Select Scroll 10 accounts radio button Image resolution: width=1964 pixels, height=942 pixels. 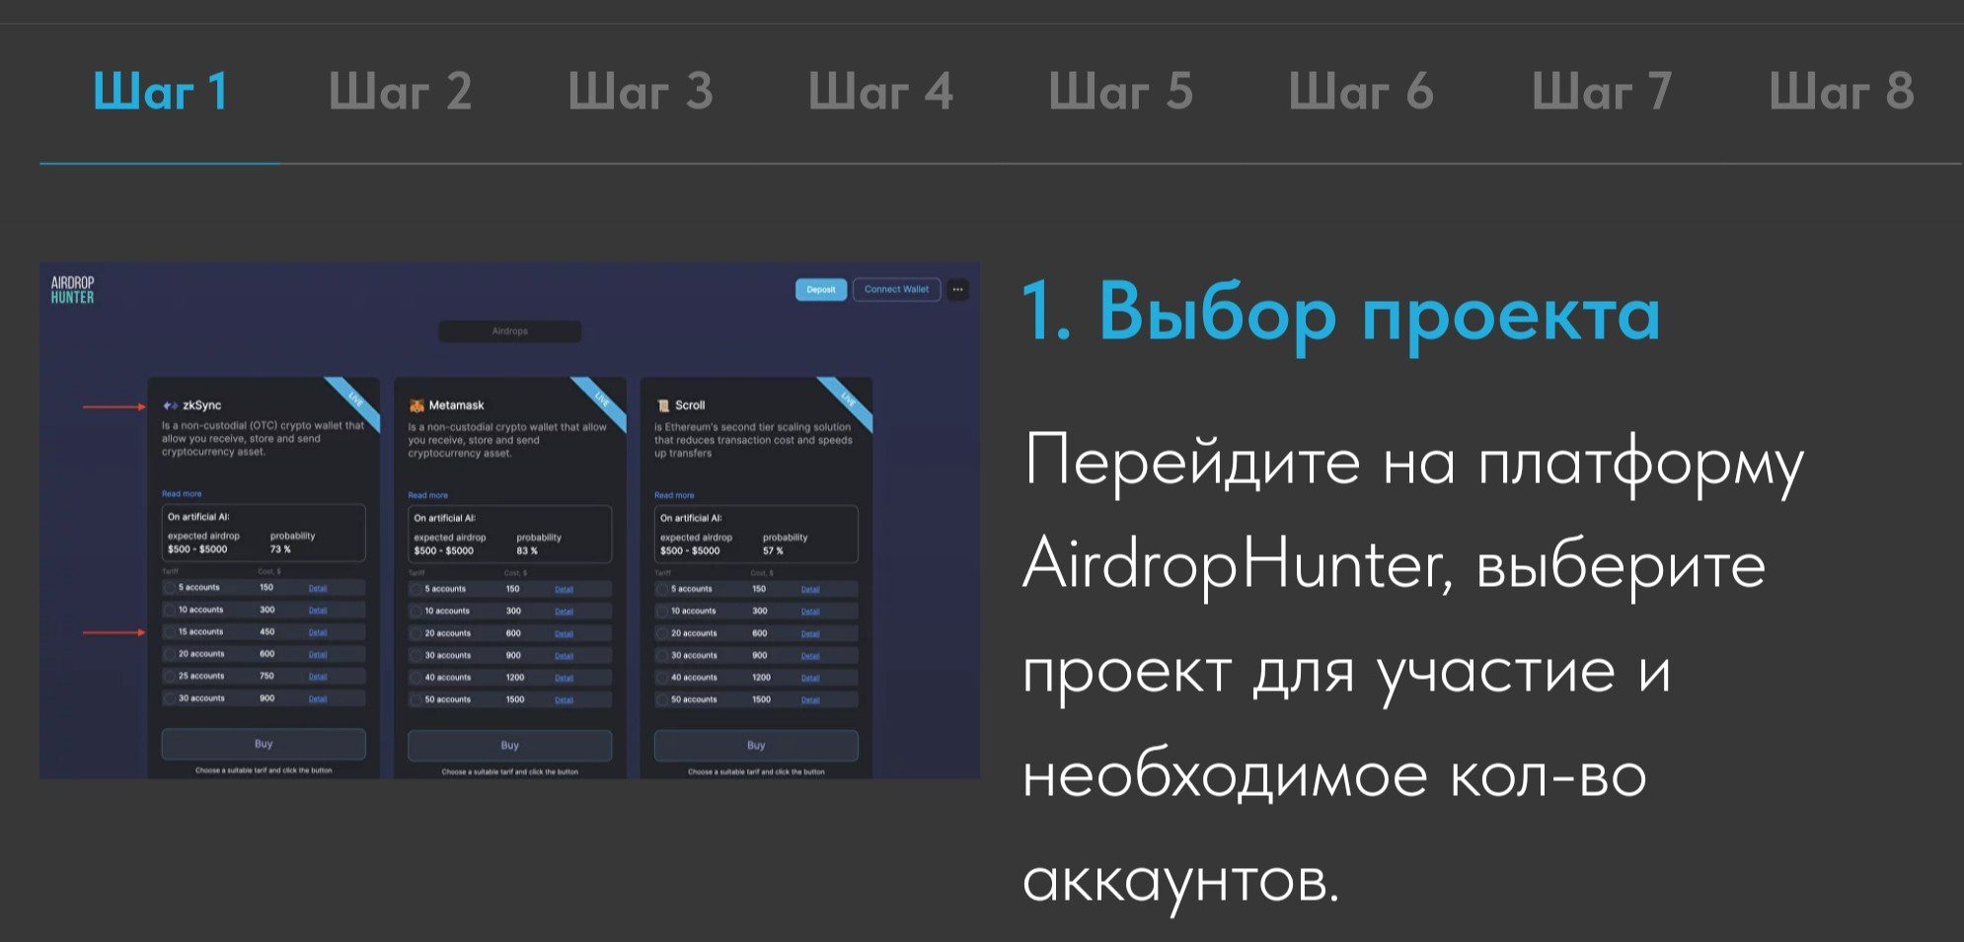coord(662,612)
